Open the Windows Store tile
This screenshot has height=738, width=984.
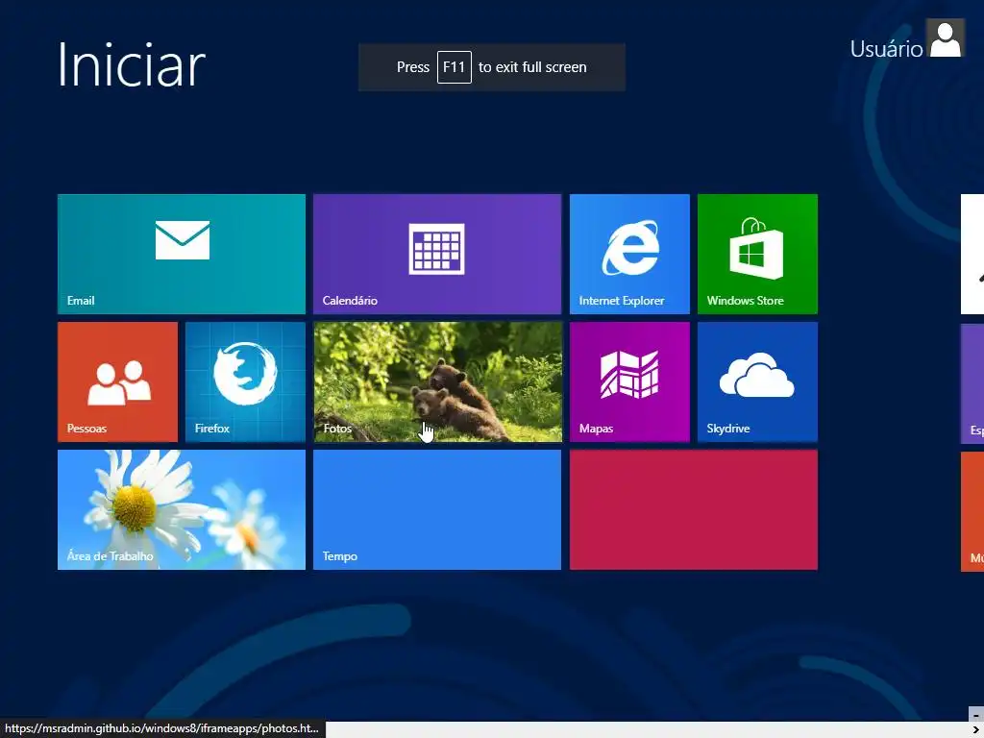(757, 254)
